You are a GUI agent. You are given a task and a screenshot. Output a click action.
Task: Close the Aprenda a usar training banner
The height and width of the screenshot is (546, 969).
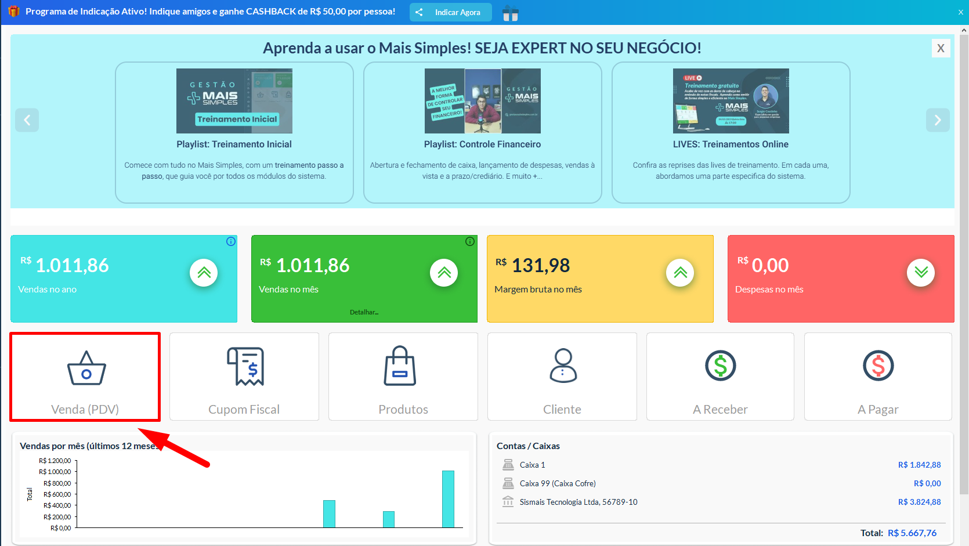point(941,48)
